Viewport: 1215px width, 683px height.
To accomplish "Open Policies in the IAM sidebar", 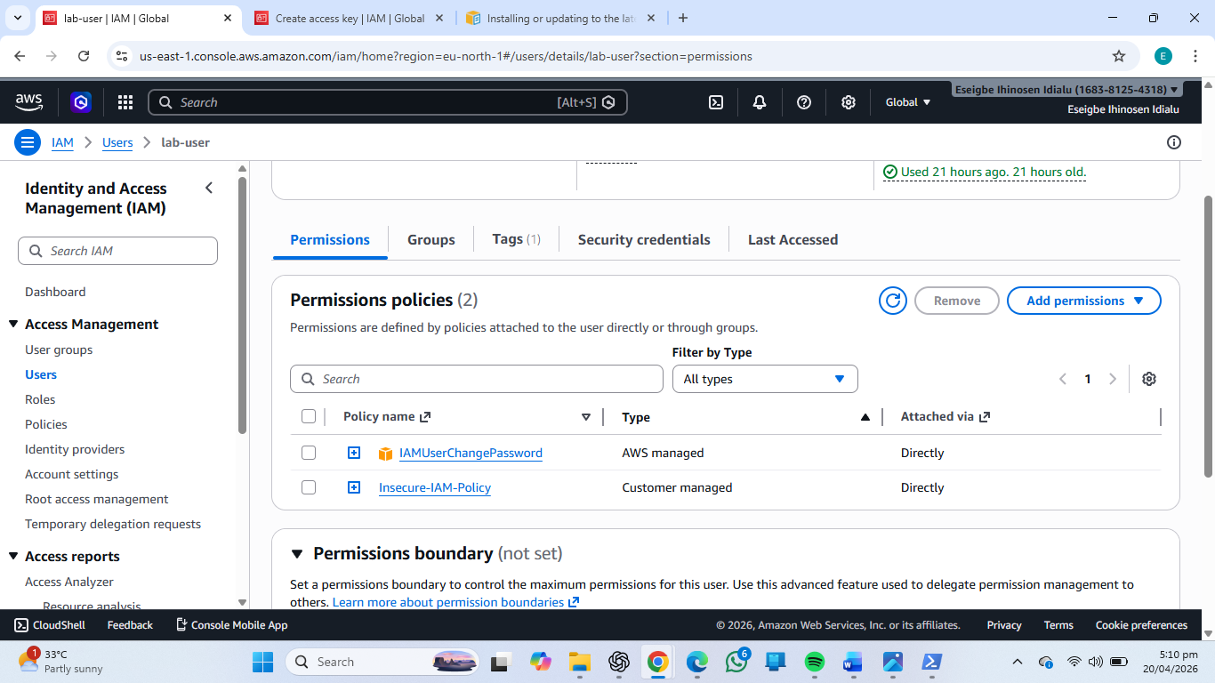I will tap(46, 424).
